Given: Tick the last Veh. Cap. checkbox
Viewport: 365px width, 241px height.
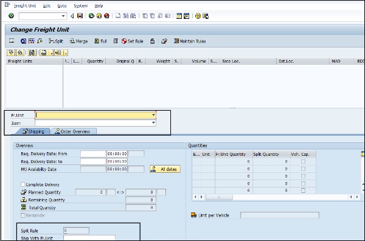Looking at the screenshot, I should click(x=303, y=190).
